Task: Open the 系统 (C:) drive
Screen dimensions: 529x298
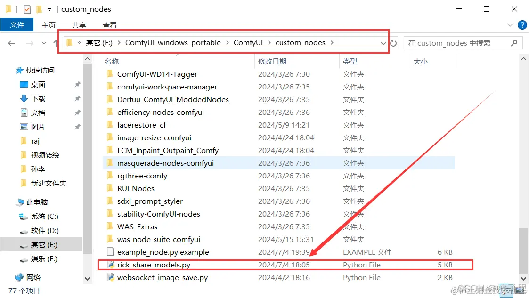Action: click(x=44, y=217)
